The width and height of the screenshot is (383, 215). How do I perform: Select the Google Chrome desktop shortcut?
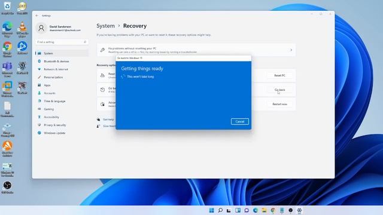7,49
